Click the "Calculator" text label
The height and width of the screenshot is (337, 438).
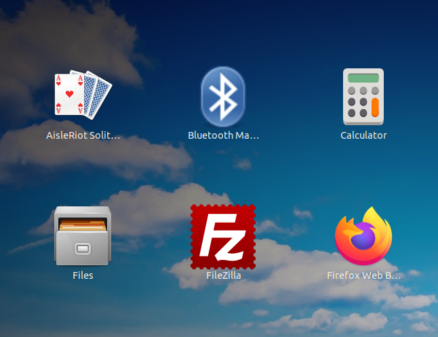click(x=363, y=135)
